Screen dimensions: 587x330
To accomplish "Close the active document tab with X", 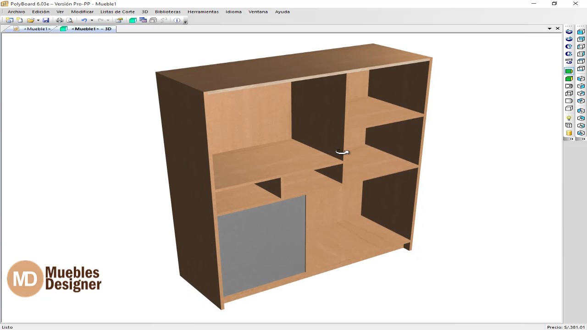I will click(558, 28).
